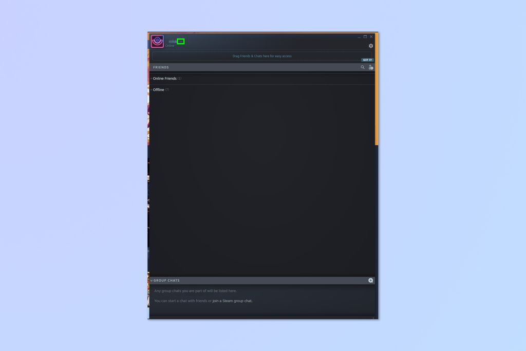Click the friends search magnifier icon
Viewport: 526px width, 351px height.
click(x=363, y=67)
